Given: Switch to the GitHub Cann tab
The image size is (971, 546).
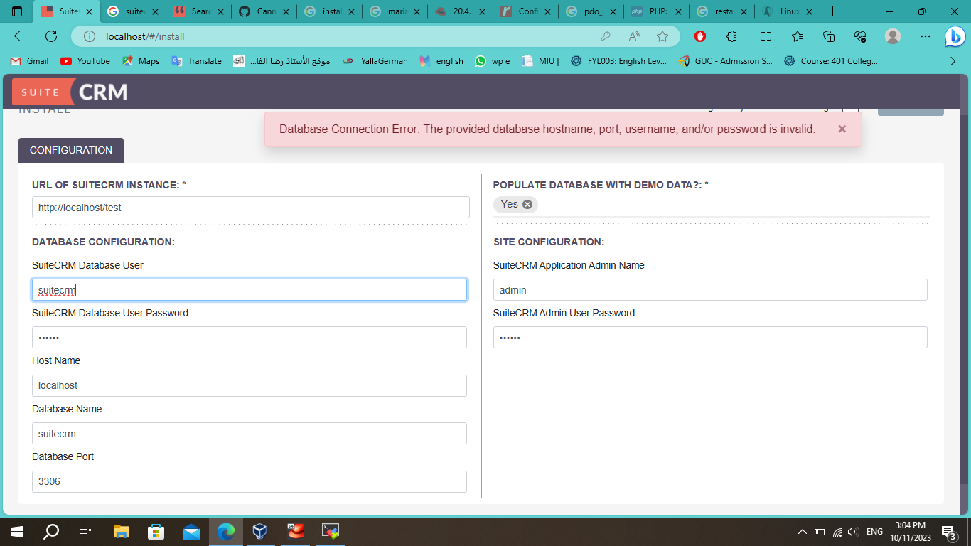Looking at the screenshot, I should point(263,11).
